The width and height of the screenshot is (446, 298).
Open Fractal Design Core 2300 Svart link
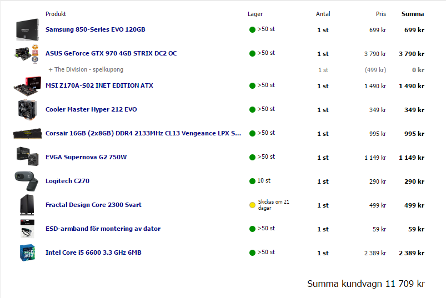point(93,205)
